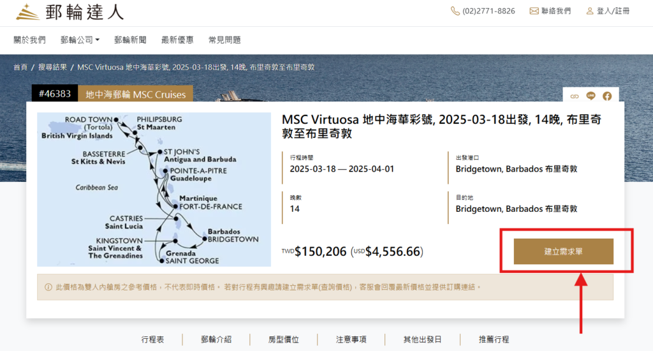Click the 目的地 Bridgetown, Barbados value
This screenshot has height=351, width=653.
pyautogui.click(x=517, y=209)
